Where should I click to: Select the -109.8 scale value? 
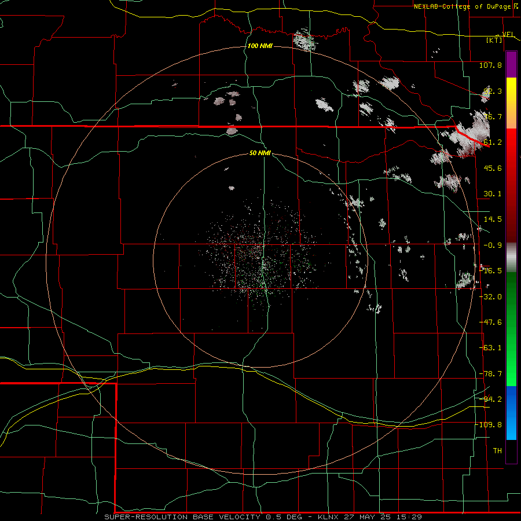click(489, 425)
